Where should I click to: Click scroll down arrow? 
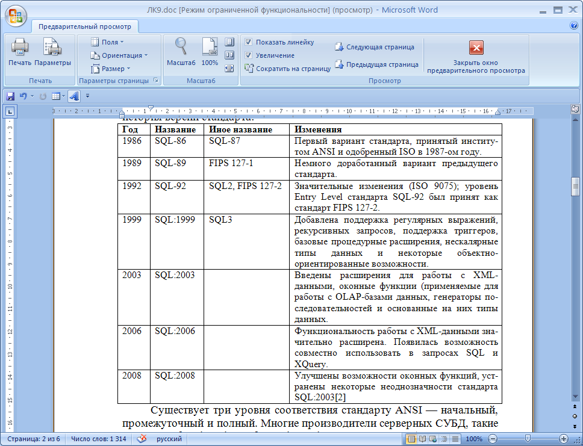point(575,397)
